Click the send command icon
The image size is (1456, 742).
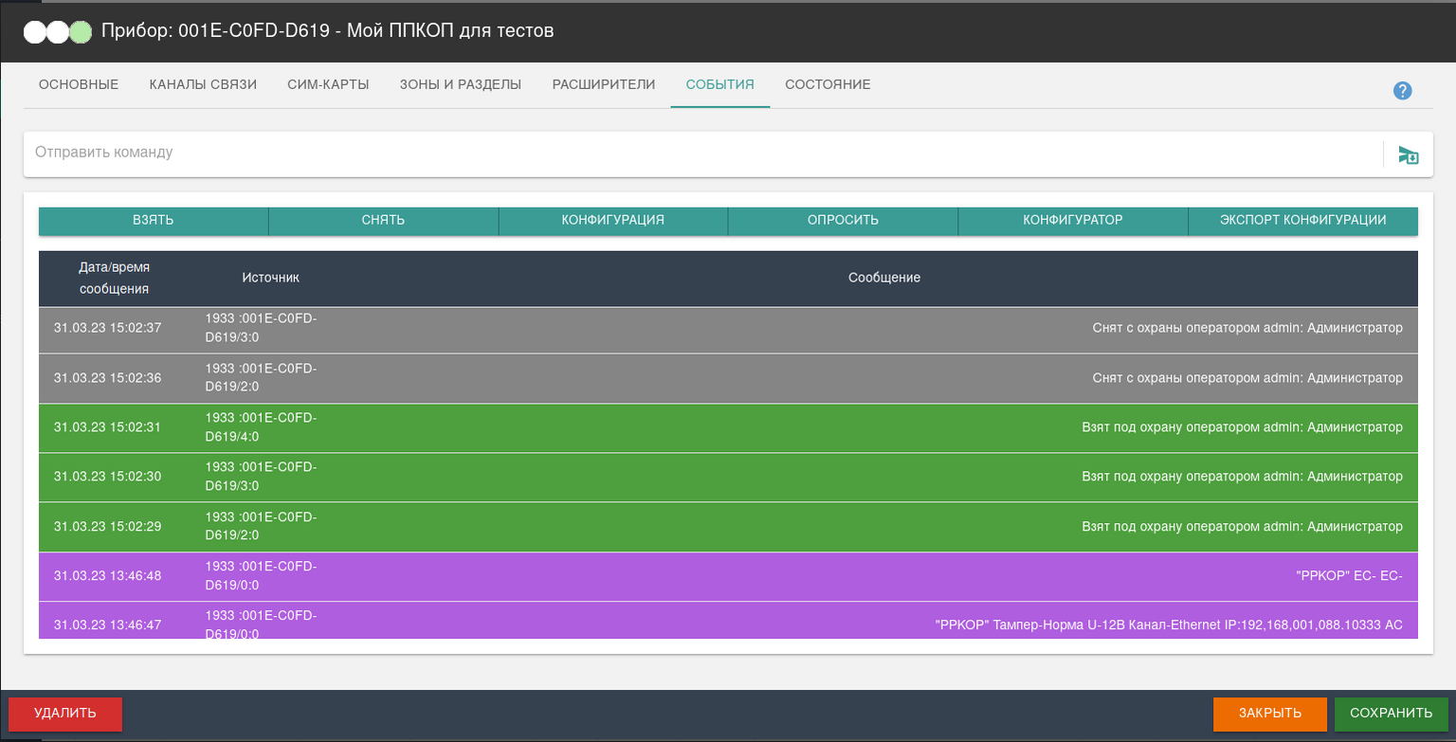click(1408, 154)
